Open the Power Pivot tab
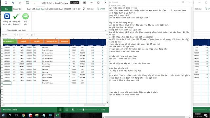Viewport: 210px width, 118px height. pos(17,9)
